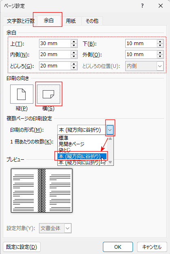
Task: Open the とじしろの位置 combo box
Action: coord(144,66)
